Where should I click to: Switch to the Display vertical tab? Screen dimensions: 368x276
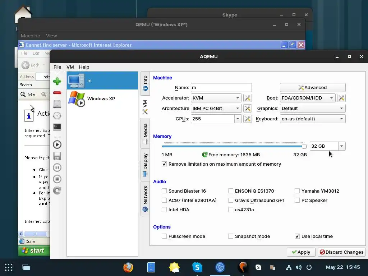click(x=145, y=165)
